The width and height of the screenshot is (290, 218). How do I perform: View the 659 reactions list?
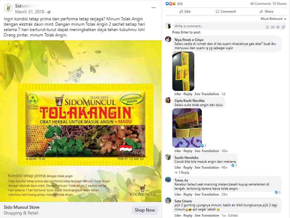pyautogui.click(x=174, y=4)
